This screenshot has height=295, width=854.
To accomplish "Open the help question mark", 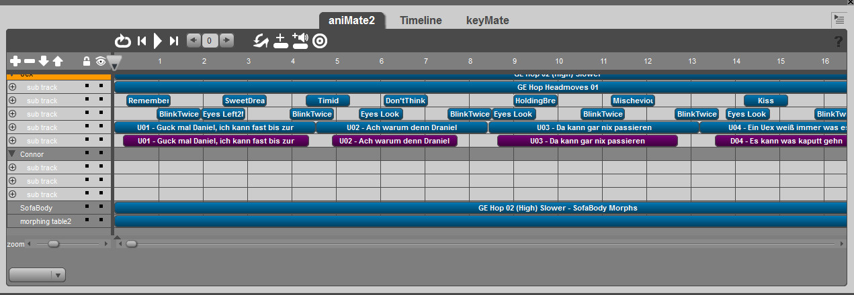I will (x=838, y=42).
